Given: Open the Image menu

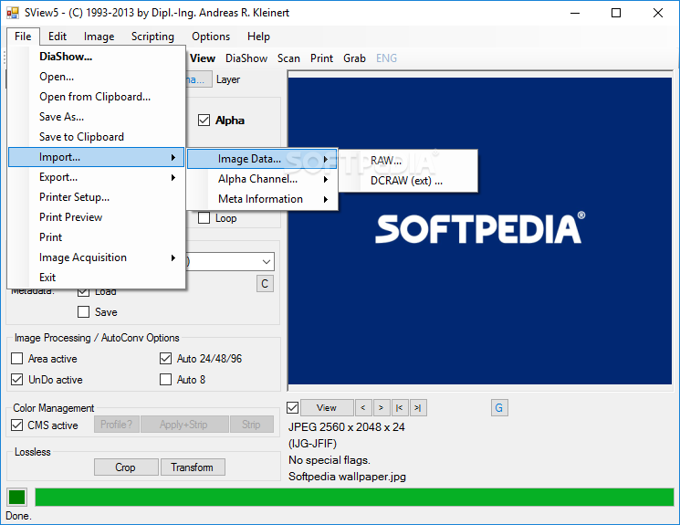Looking at the screenshot, I should [99, 37].
